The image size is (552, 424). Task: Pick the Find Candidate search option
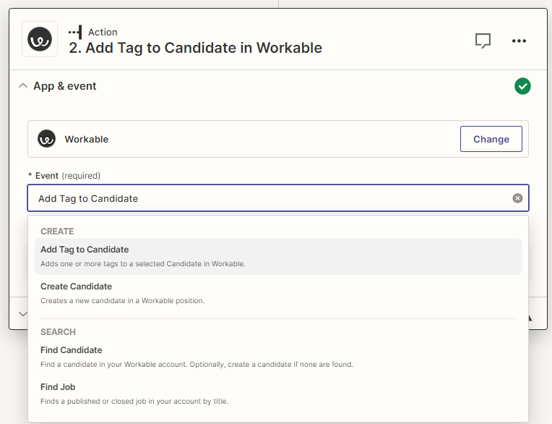click(71, 350)
